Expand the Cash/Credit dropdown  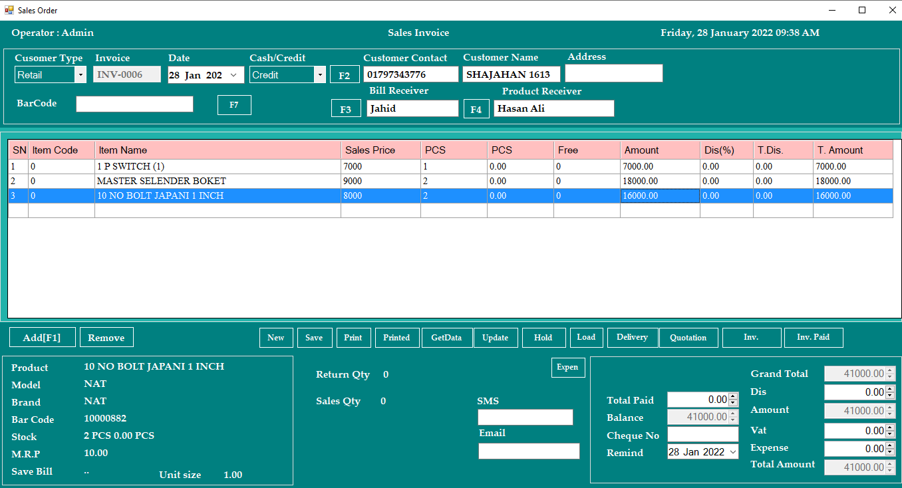pyautogui.click(x=319, y=75)
